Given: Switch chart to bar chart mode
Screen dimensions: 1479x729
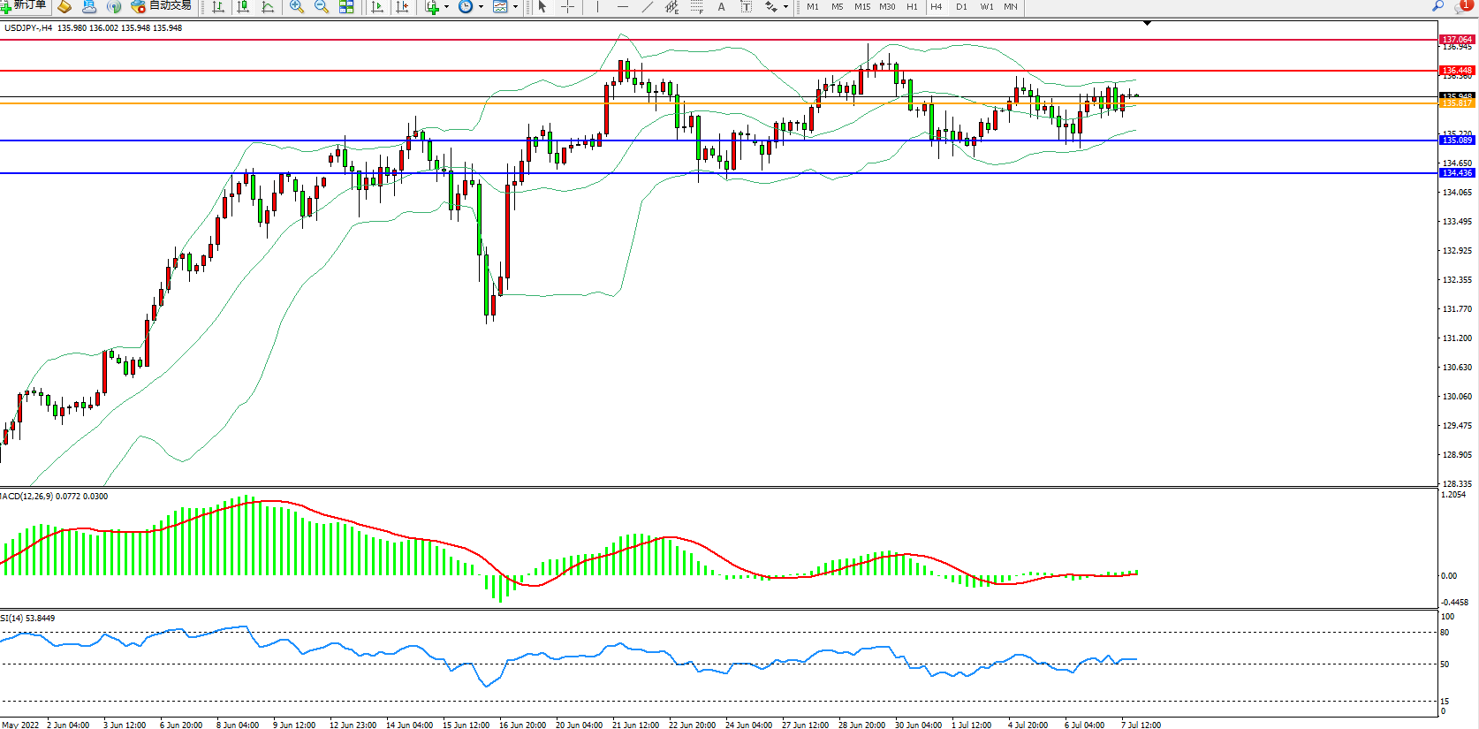Looking at the screenshot, I should click(218, 7).
